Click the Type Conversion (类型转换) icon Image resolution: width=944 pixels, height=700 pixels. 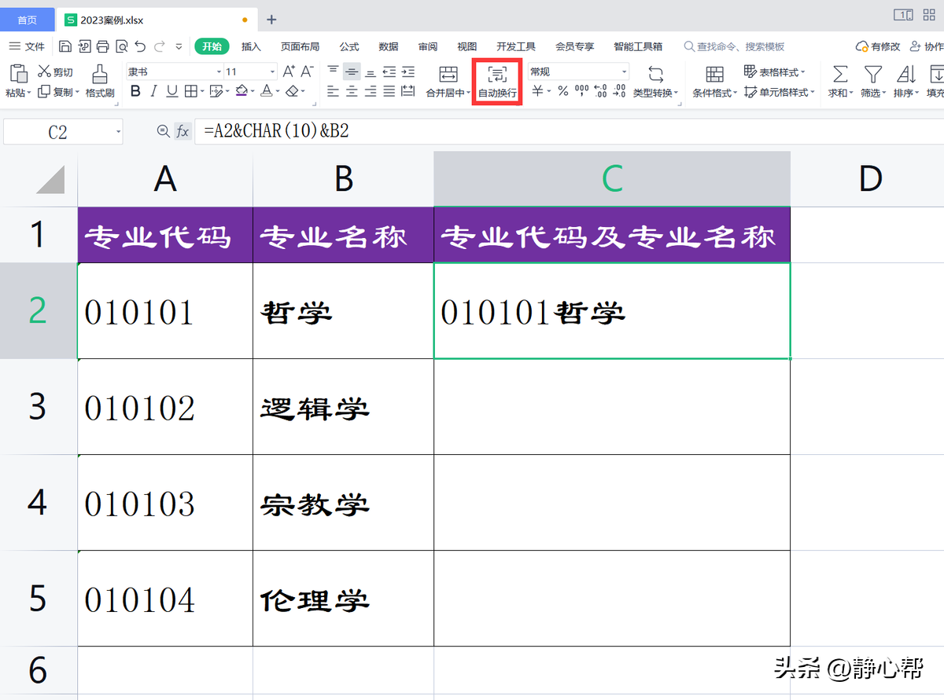tap(655, 75)
